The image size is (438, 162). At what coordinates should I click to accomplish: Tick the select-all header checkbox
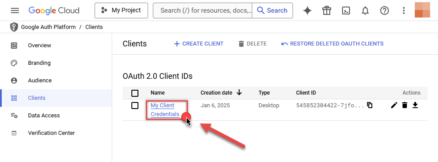pyautogui.click(x=135, y=93)
